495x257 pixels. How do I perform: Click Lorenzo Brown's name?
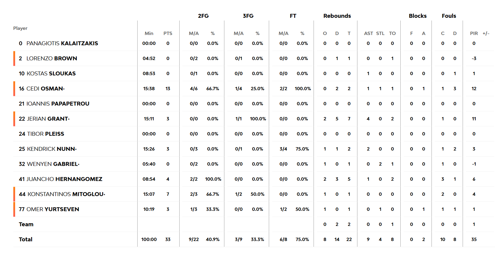(x=51, y=59)
